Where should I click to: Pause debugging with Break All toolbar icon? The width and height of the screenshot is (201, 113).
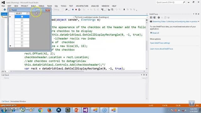tap(73, 9)
